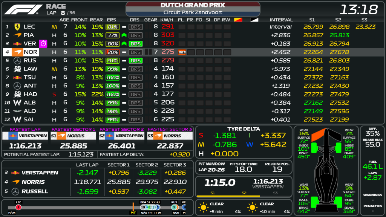
Task: Click the DRS indicator in HAD row
Action: 136,94
